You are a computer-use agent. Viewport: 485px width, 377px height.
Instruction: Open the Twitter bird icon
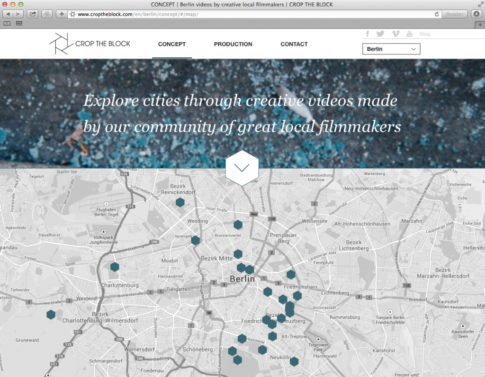380,34
